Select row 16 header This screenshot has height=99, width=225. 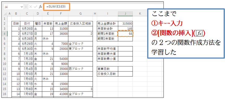point(5,94)
